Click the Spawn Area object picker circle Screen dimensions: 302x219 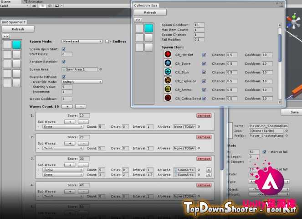point(101,69)
